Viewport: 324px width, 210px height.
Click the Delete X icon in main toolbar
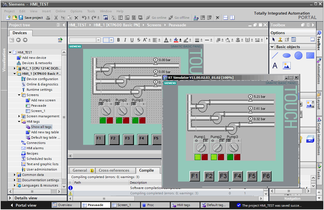pyautogui.click(x=76, y=18)
